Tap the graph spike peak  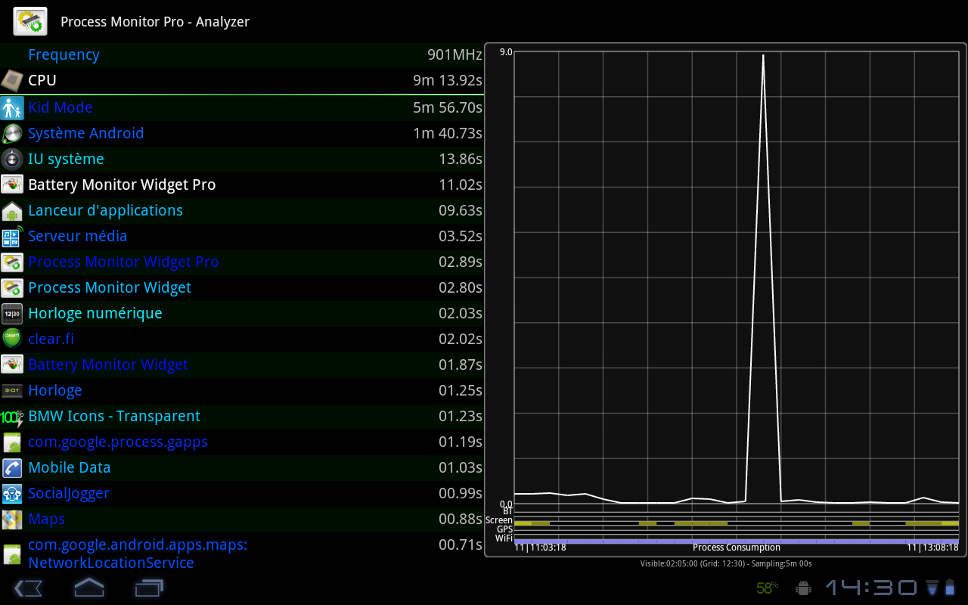pyautogui.click(x=762, y=55)
